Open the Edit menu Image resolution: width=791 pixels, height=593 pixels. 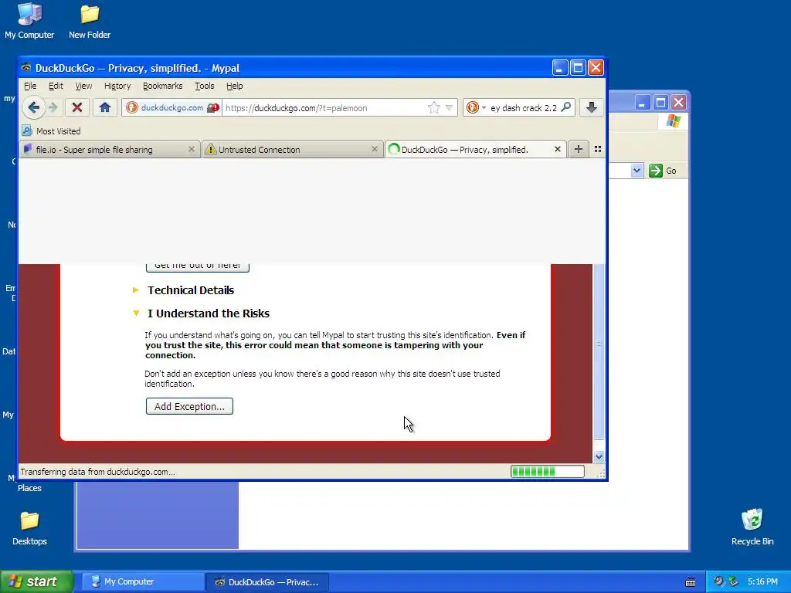point(56,86)
